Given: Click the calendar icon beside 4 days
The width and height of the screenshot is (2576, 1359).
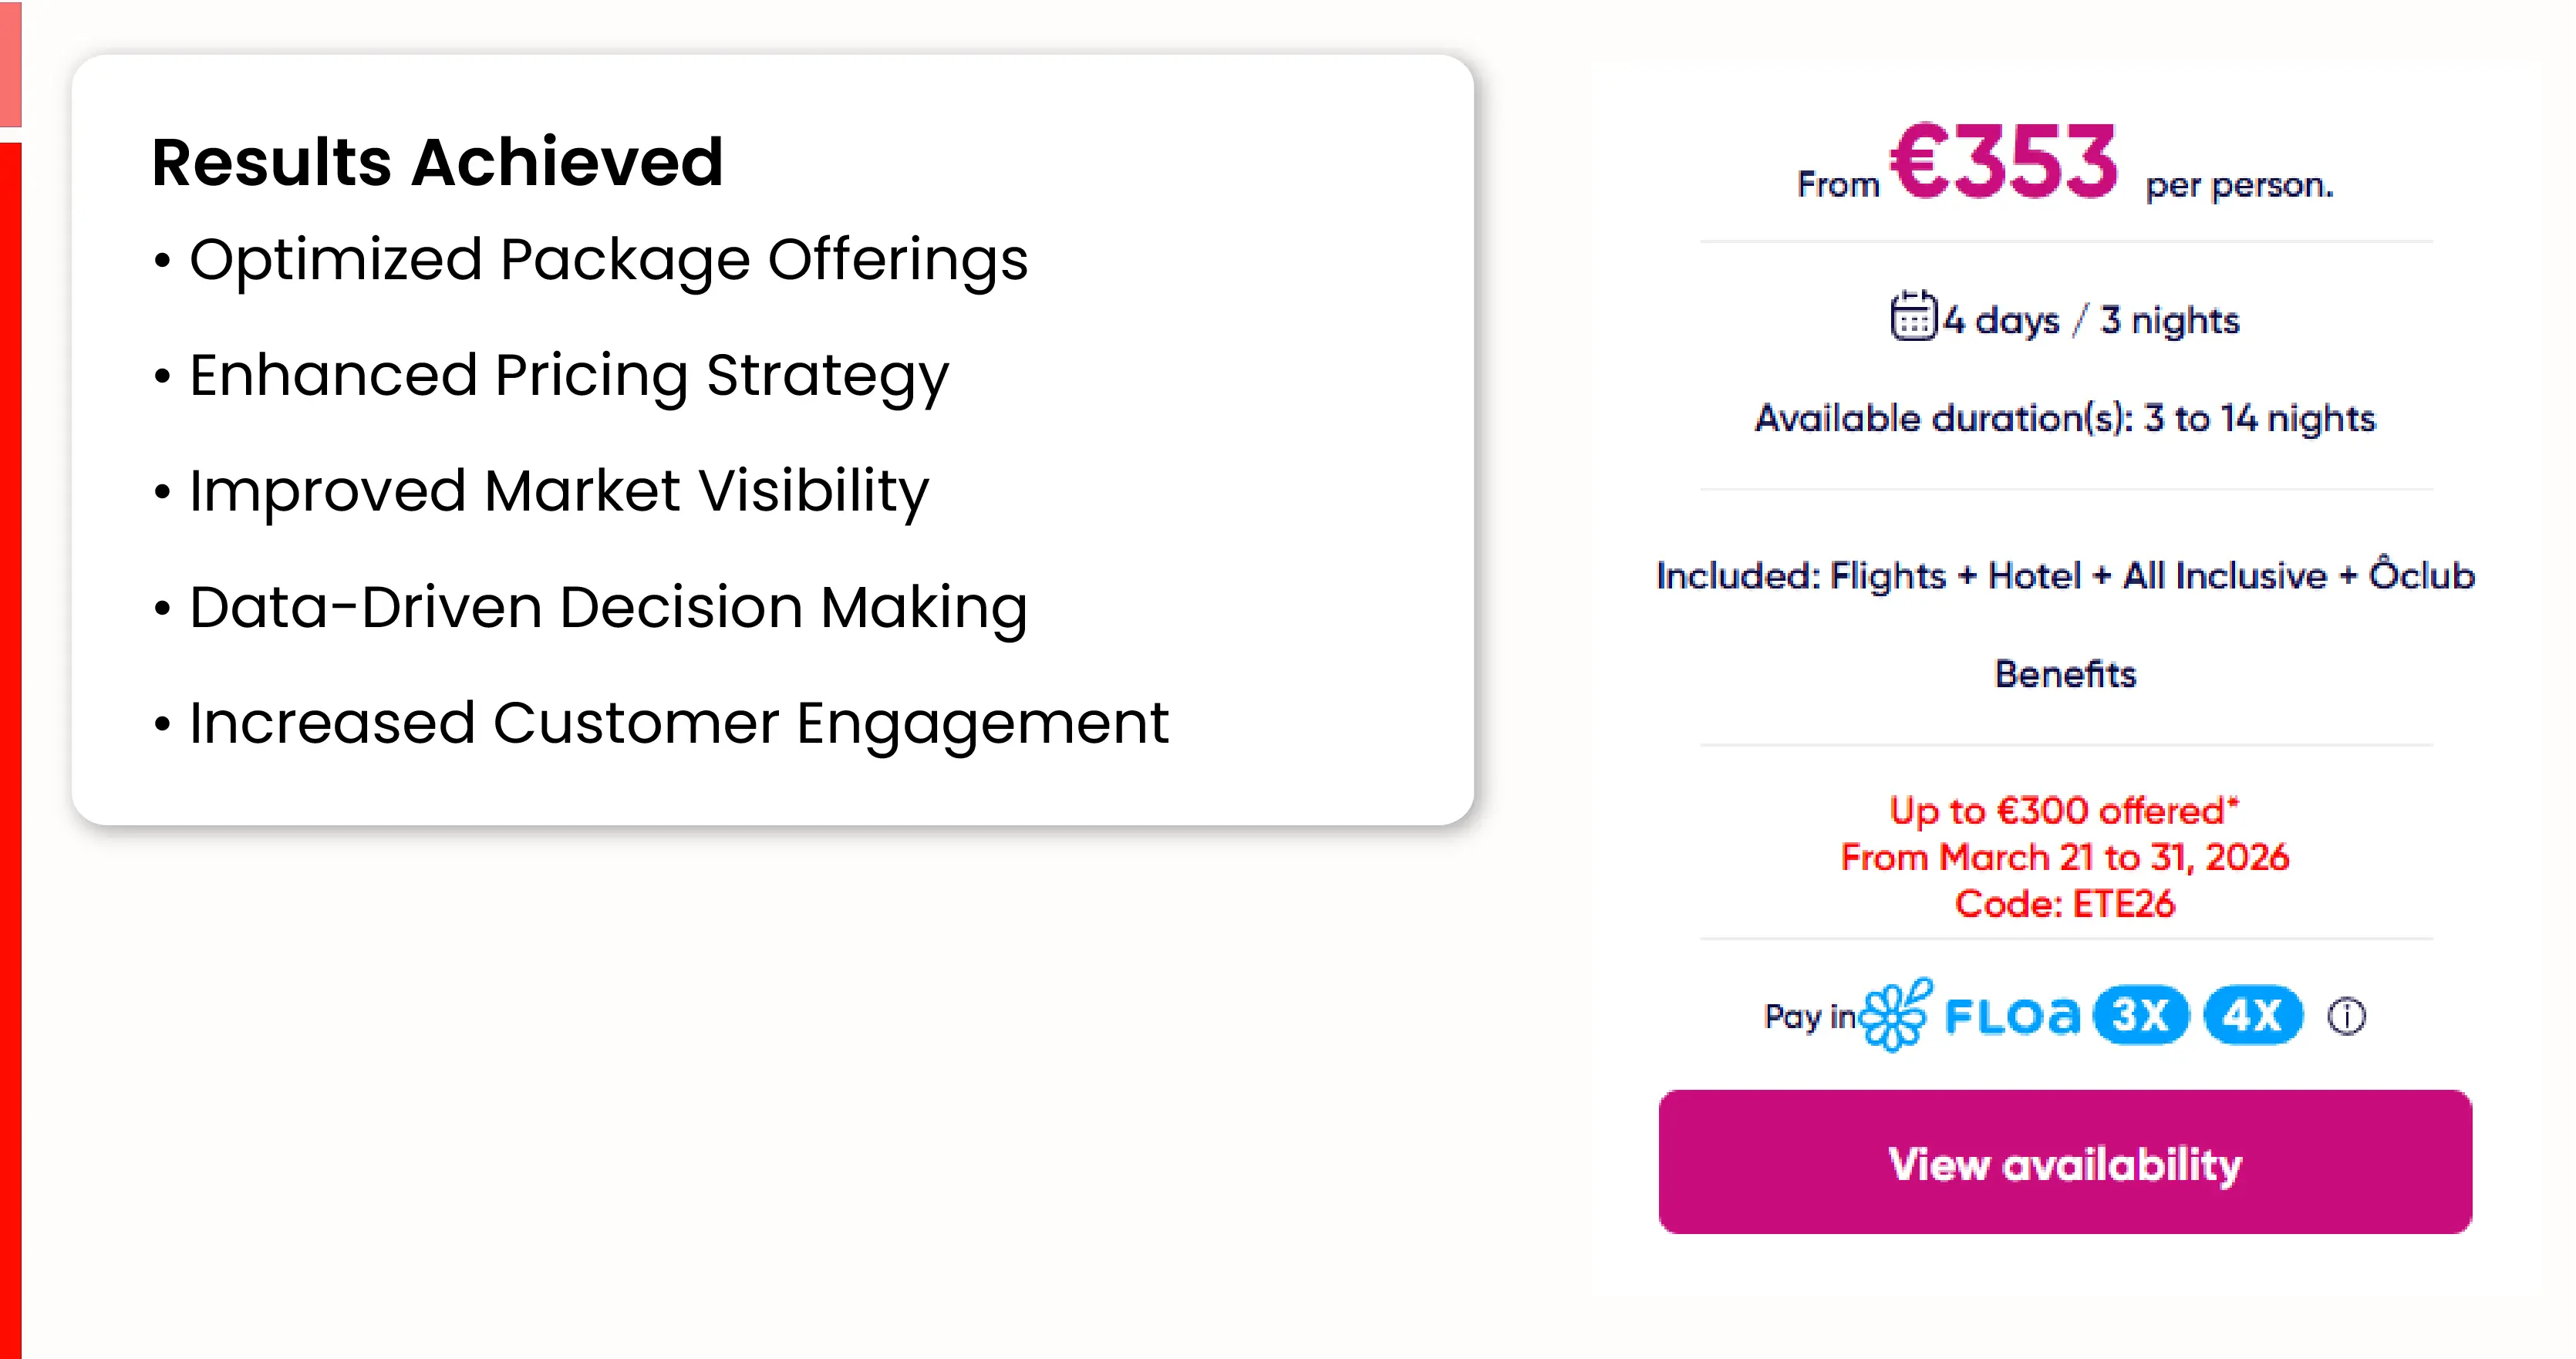Looking at the screenshot, I should coord(1912,317).
